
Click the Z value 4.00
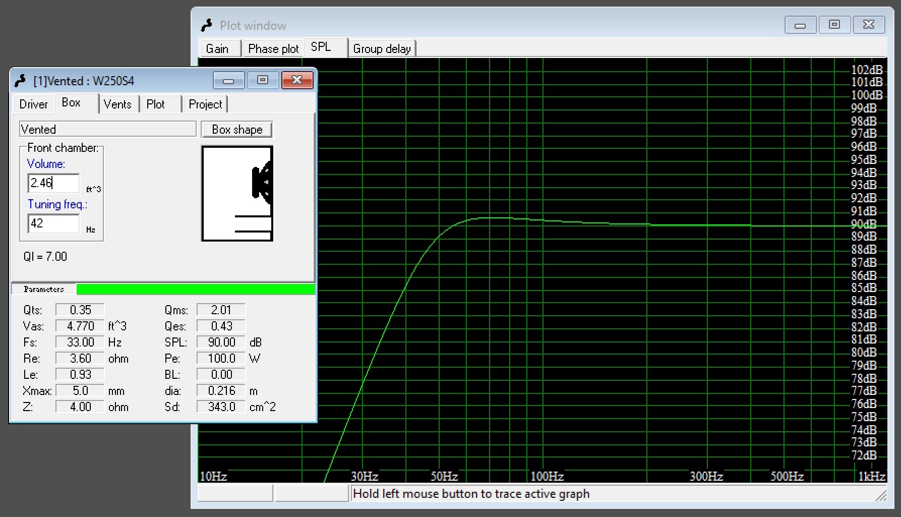[x=80, y=407]
